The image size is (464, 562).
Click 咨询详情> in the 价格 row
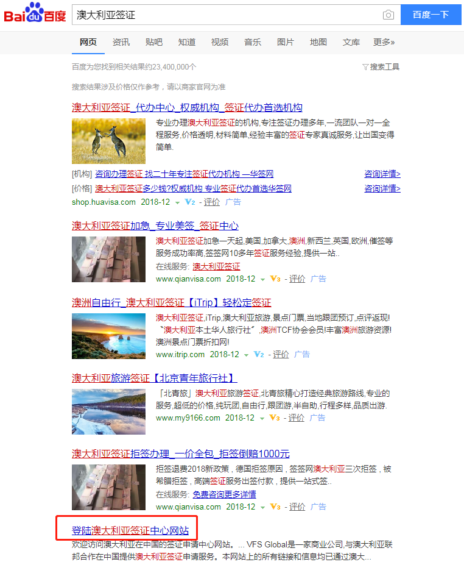click(x=382, y=188)
